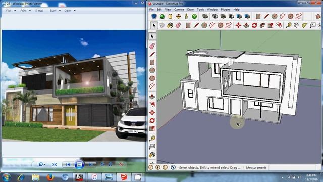
Task: Select the Eraser tool in the left vertical toolbar
Action: [152, 46]
